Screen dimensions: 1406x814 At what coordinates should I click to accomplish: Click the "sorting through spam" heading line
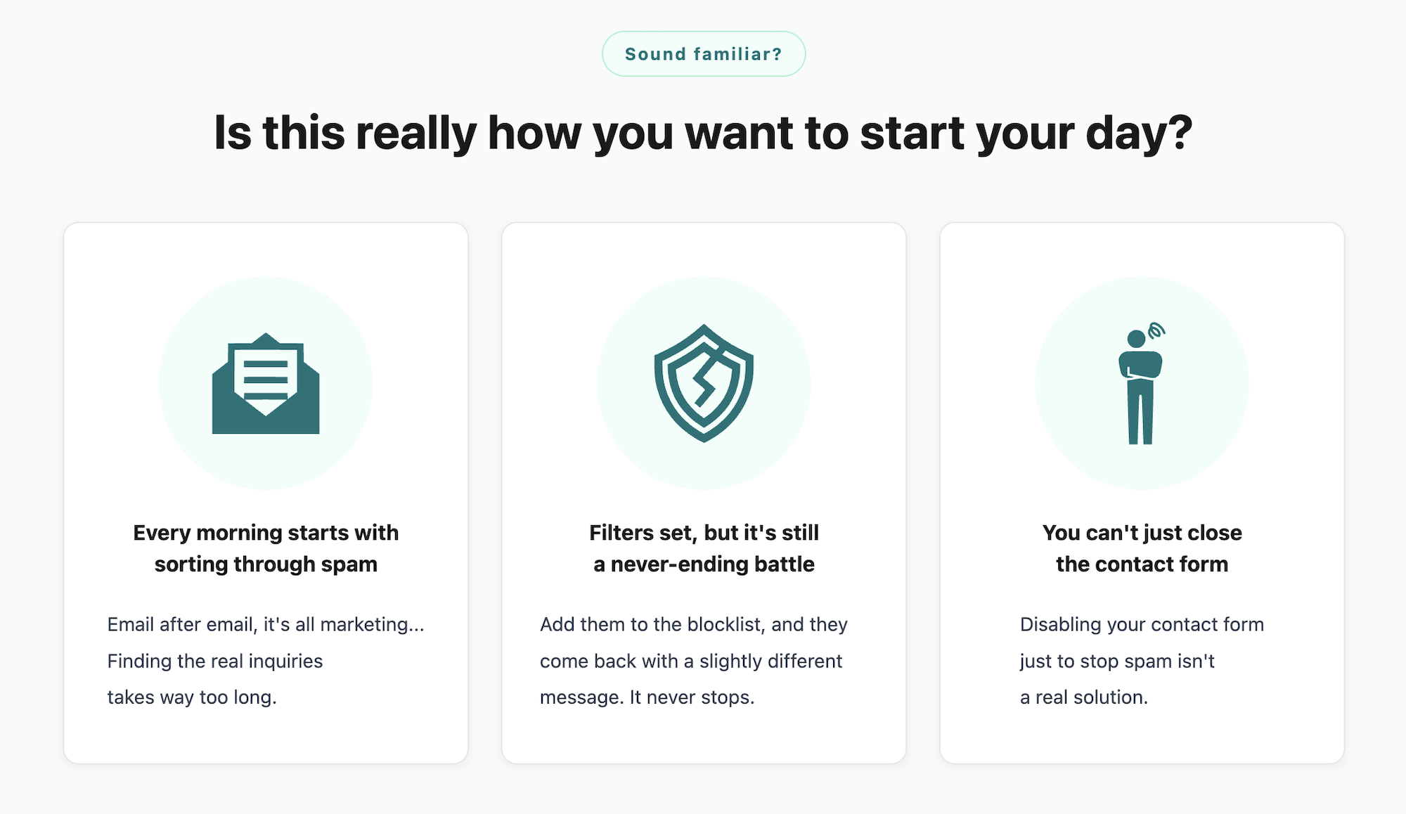266,564
